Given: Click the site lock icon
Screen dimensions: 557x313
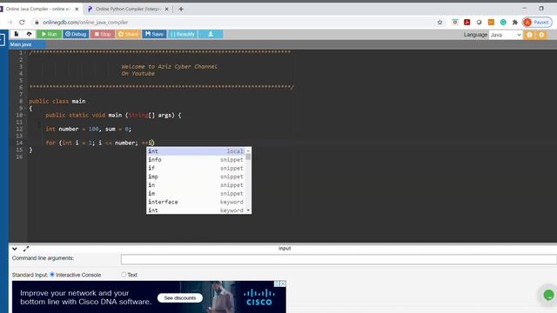Looking at the screenshot, I should click(37, 23).
